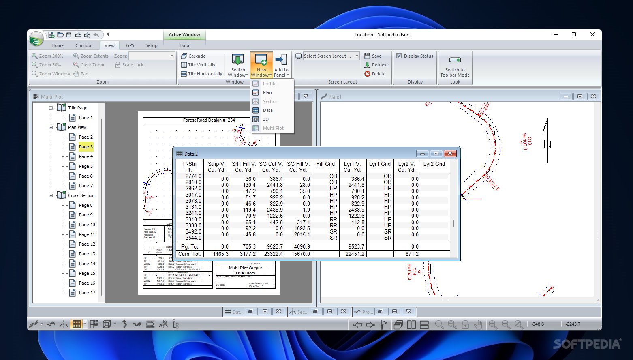Click the SG Cut V. column header

[271, 166]
